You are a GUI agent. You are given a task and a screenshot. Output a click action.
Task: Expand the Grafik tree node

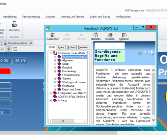(x=55, y=64)
